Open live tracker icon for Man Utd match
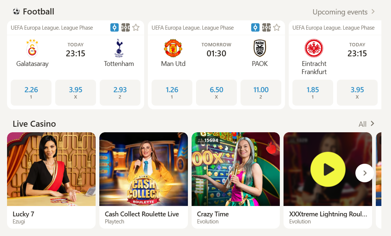Screen dimensions: 391x236 [255, 27]
